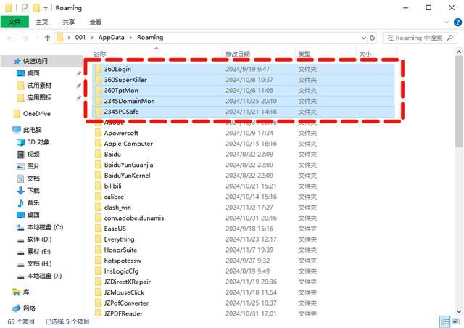
Task: Switch to details view in status bar
Action: [444, 321]
